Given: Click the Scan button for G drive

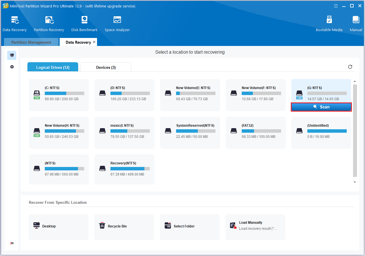Looking at the screenshot, I should click(321, 107).
